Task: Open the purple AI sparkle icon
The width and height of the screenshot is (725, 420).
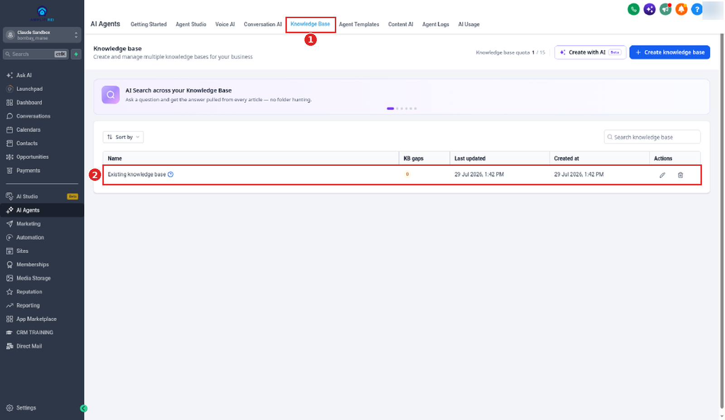Action: [x=649, y=9]
